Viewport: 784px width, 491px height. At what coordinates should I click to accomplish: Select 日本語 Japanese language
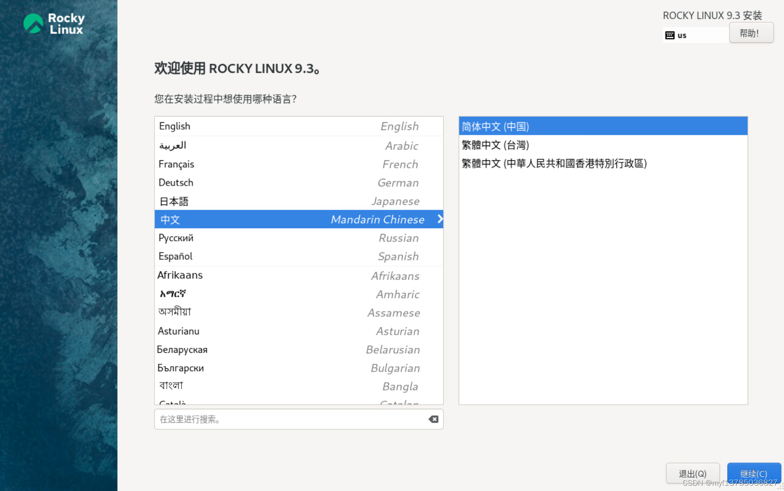click(299, 201)
